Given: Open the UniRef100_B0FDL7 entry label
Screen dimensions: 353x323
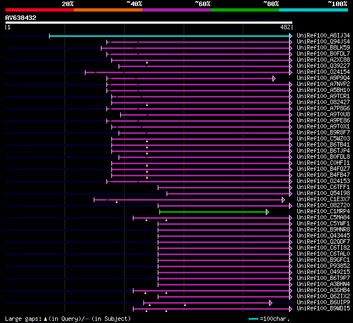Looking at the screenshot, I should (323, 54).
